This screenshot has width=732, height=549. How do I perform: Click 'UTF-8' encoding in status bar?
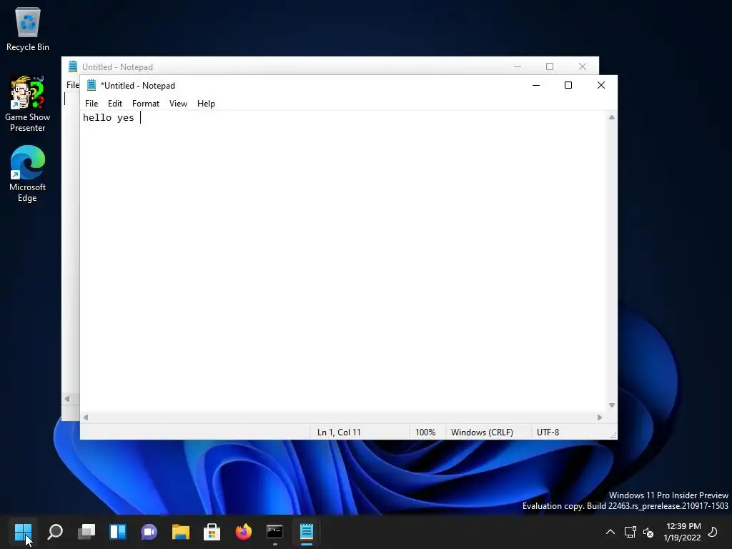[x=548, y=432]
